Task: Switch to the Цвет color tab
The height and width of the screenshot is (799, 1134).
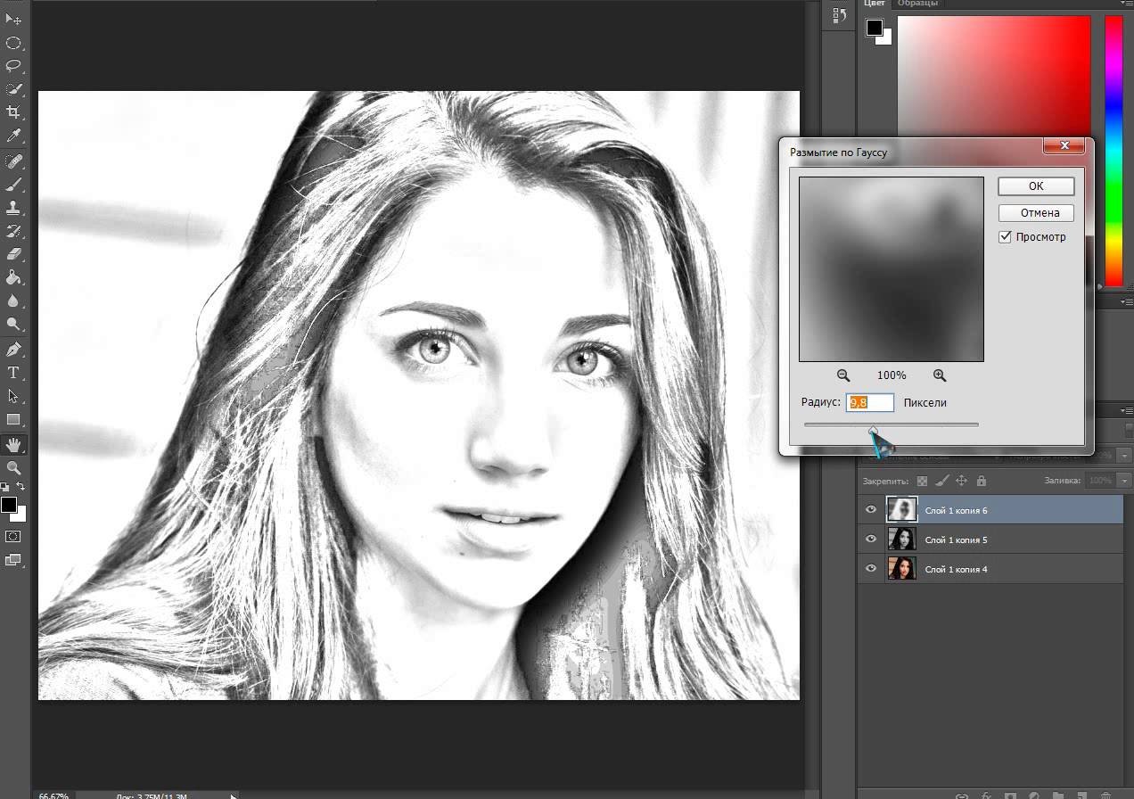Action: [875, 4]
